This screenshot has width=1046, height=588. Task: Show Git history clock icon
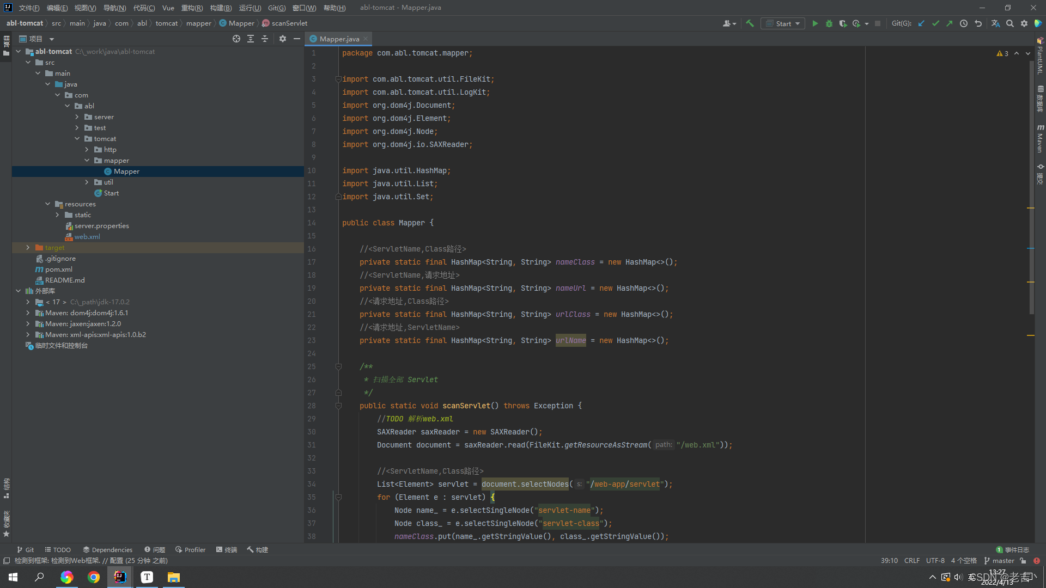pos(964,23)
